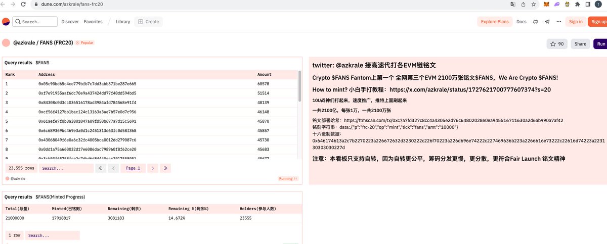Jump to first page of $FANS results
The width and height of the screenshot is (607, 244).
[x=101, y=168]
